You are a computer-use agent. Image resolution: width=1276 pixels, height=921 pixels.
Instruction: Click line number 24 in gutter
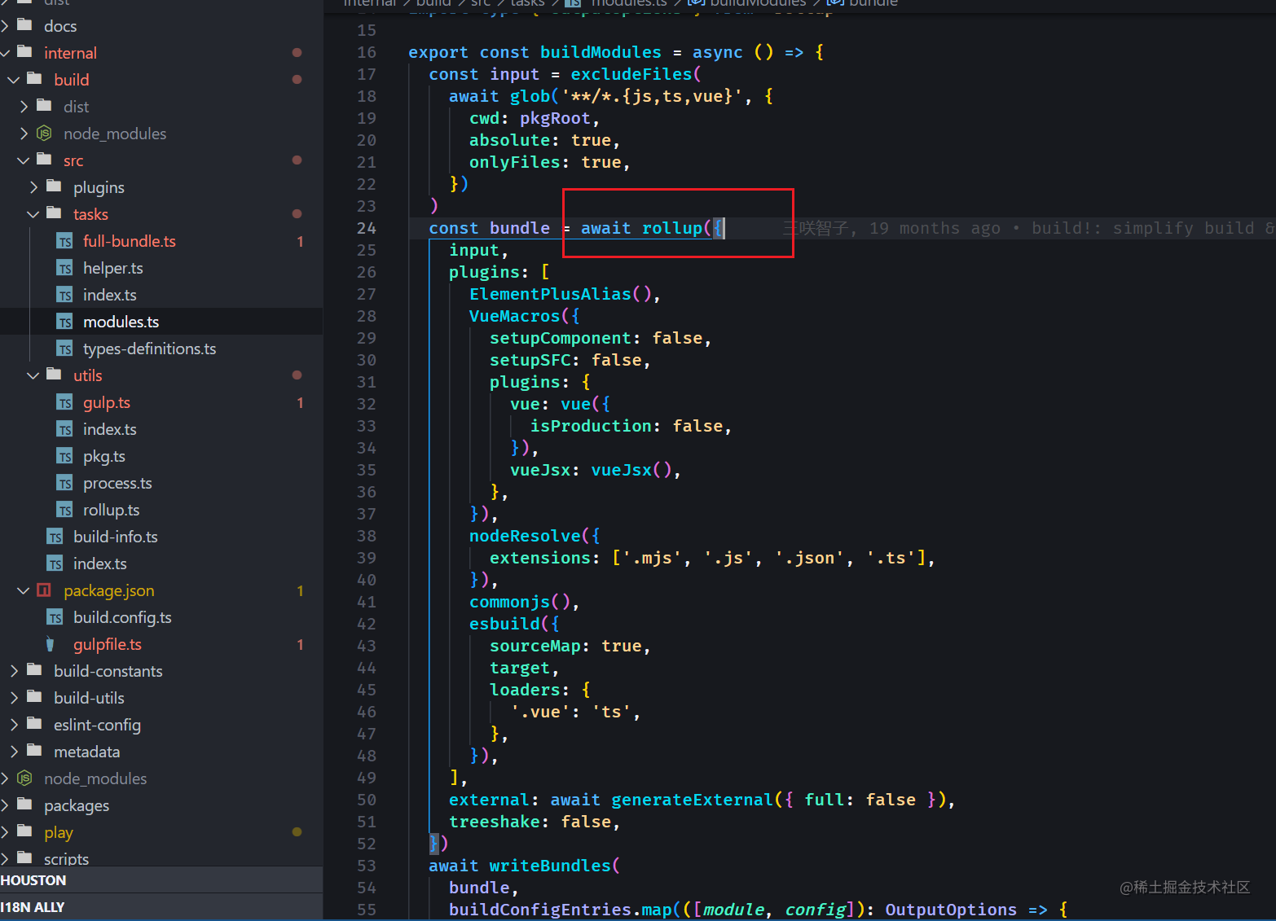(x=367, y=228)
